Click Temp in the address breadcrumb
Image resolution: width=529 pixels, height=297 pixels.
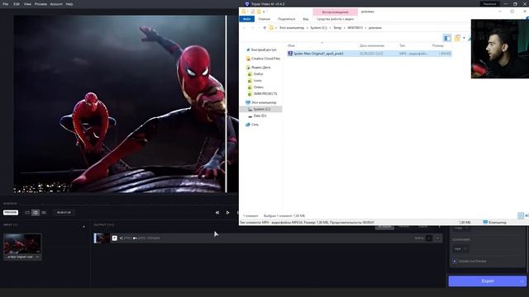point(337,27)
